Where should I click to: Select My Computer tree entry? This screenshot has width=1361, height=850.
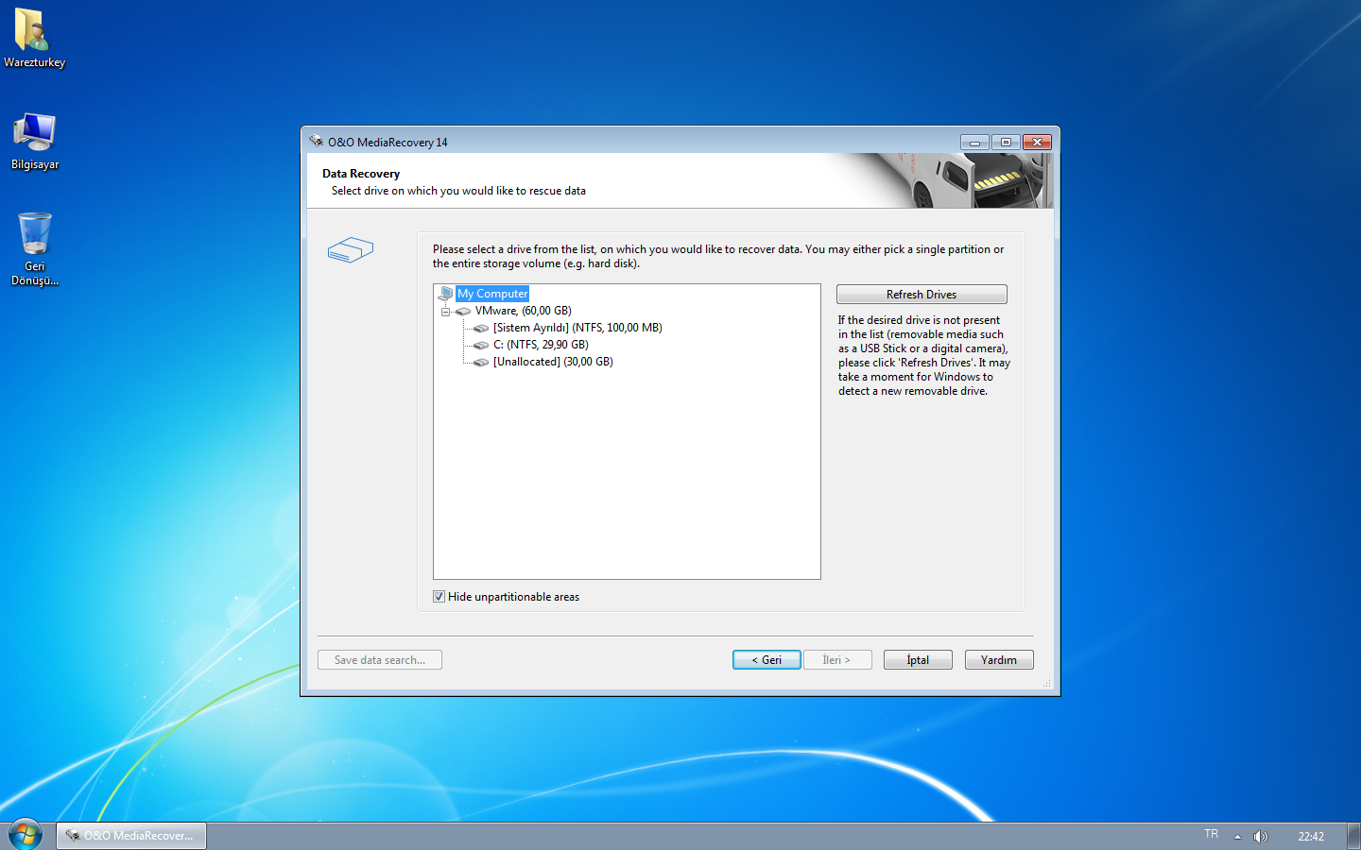coord(492,294)
